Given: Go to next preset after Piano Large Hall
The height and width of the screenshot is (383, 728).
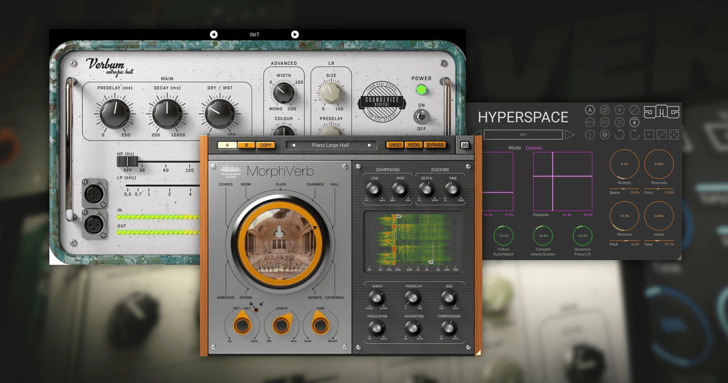Looking at the screenshot, I should coord(369,145).
